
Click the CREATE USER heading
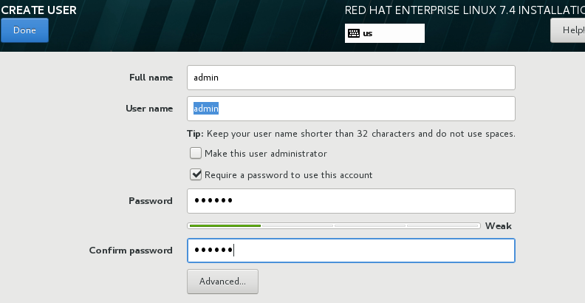pos(38,10)
